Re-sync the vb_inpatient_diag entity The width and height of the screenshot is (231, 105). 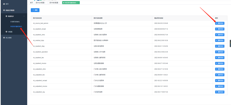tap(220, 46)
